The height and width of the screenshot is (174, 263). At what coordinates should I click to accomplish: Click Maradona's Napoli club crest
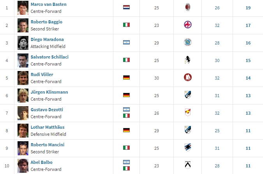tap(188, 42)
